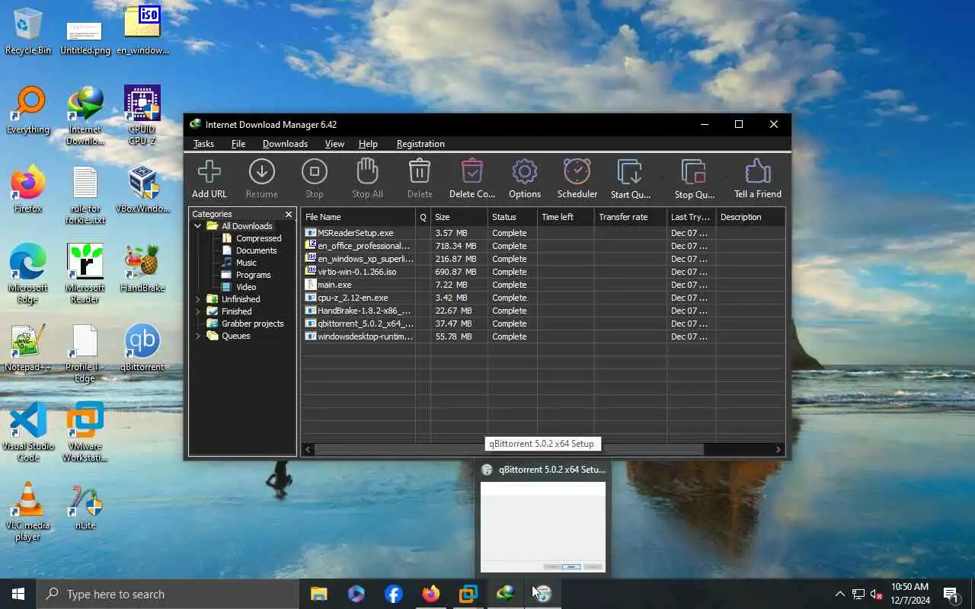Open IDM Options gear icon

525,172
